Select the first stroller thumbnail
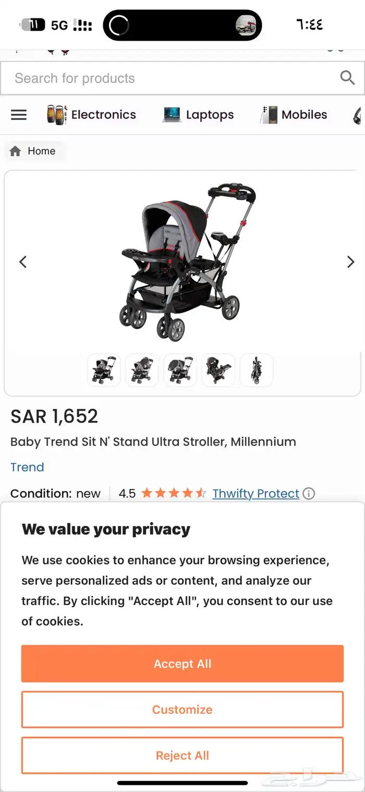365x792 pixels. tap(104, 370)
